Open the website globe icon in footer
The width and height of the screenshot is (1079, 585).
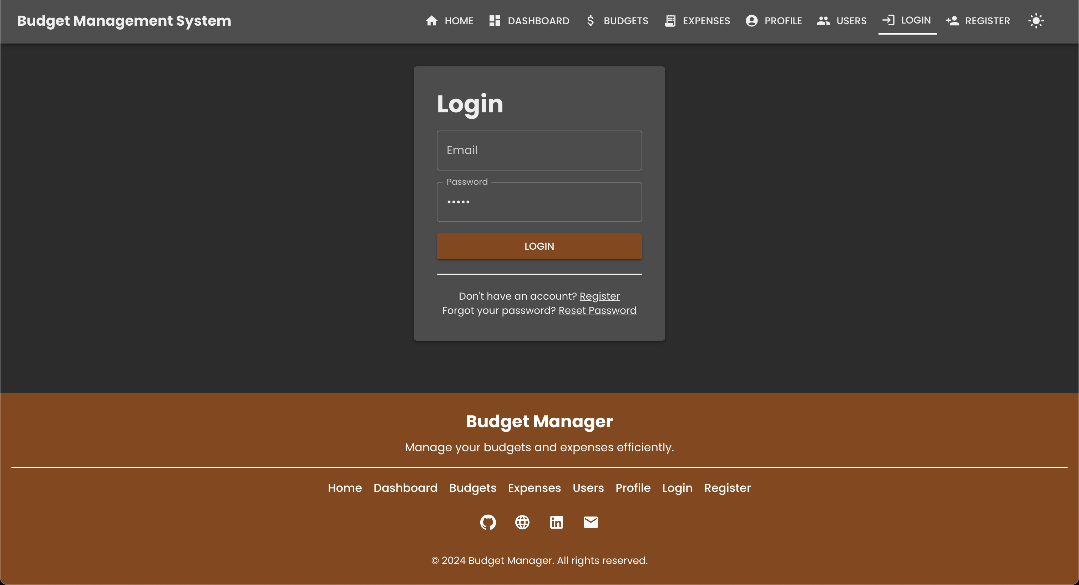click(x=522, y=522)
